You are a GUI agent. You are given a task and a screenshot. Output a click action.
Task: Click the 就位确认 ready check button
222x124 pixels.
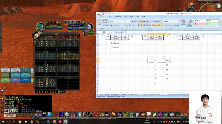[x=60, y=37]
